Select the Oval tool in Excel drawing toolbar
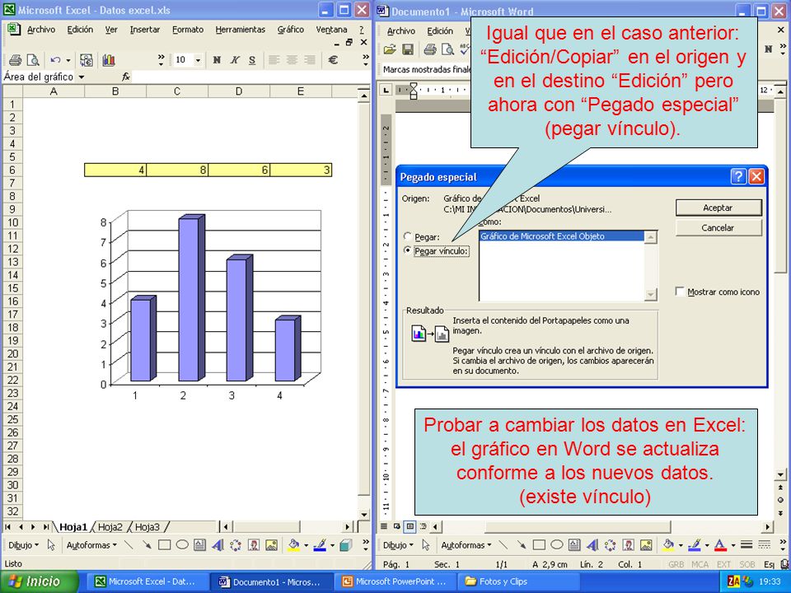The height and width of the screenshot is (593, 791). [x=182, y=545]
